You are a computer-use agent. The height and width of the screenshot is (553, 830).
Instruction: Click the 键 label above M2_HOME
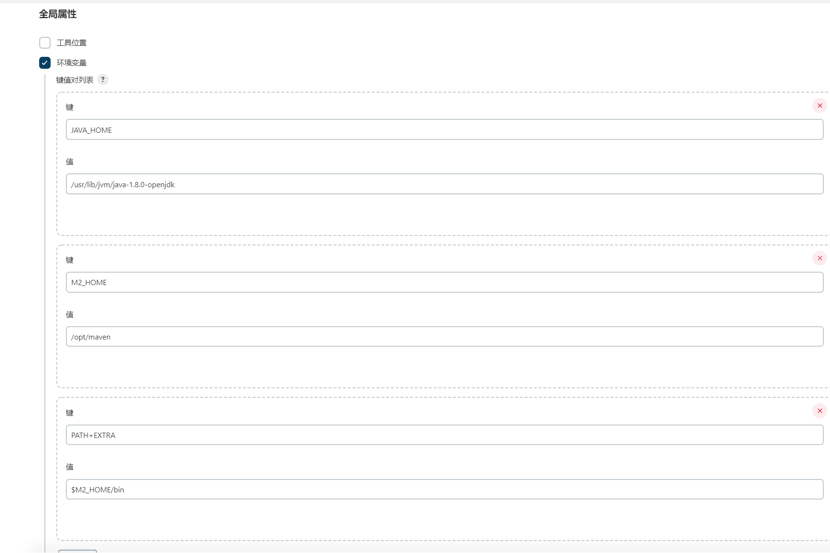tap(70, 260)
